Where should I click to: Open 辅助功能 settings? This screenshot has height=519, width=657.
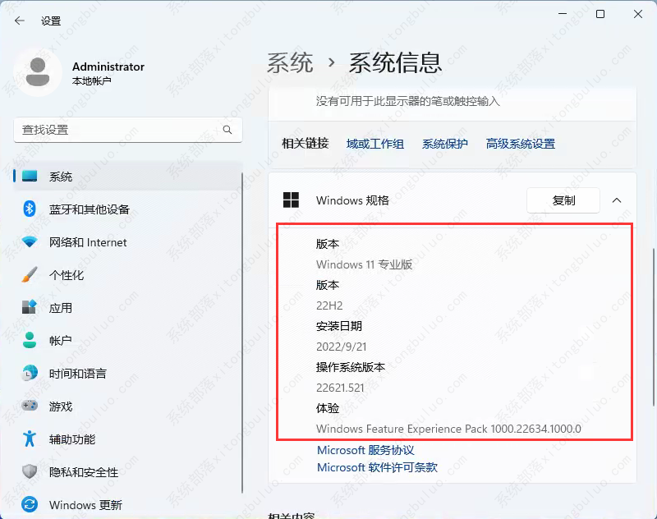pyautogui.click(x=62, y=439)
